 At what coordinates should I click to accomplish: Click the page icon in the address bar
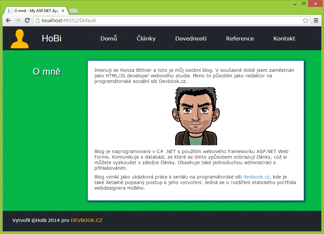[x=37, y=20]
